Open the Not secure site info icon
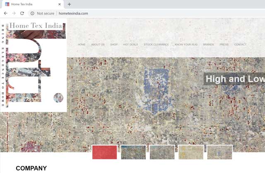265x173 pixels. (32, 13)
